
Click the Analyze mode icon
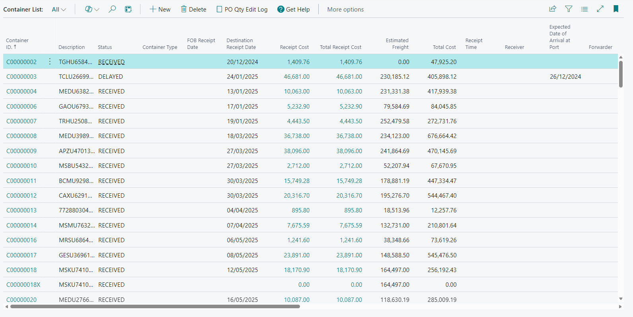coord(88,9)
